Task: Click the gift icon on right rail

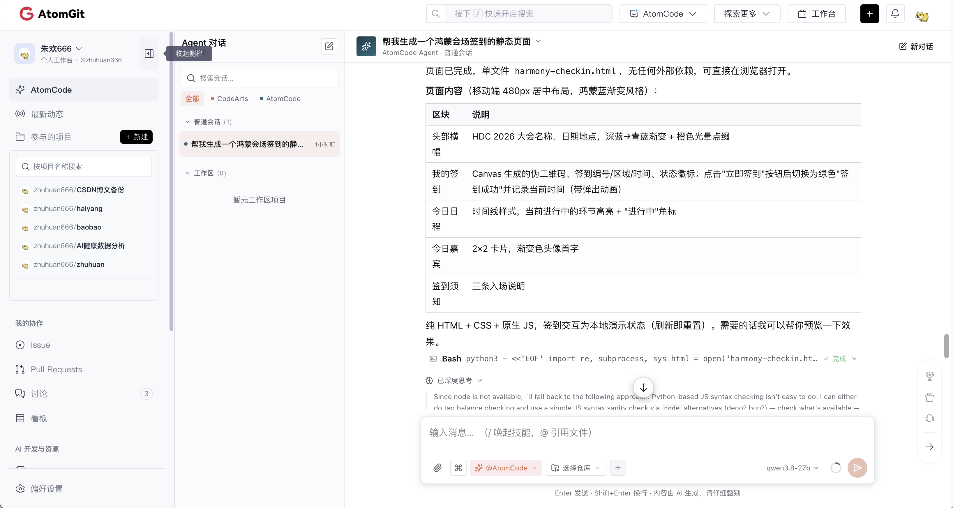Action: [930, 397]
